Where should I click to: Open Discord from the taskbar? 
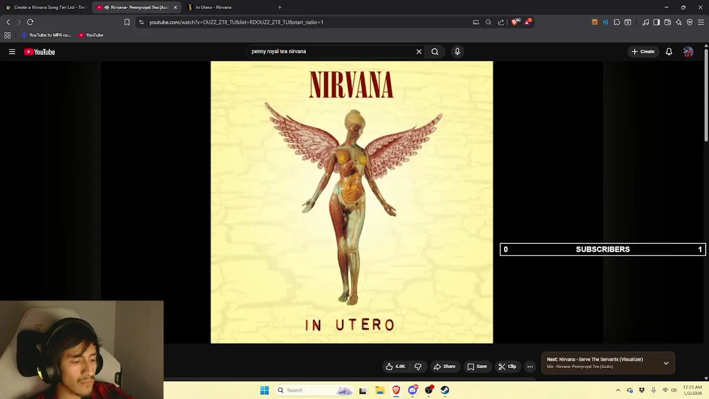[x=413, y=390]
